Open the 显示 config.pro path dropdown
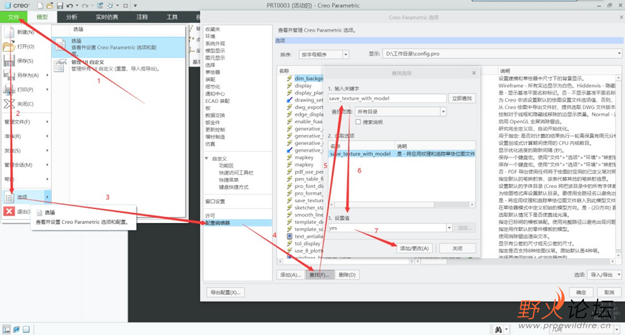This screenshot has height=335, width=625. 619,53
